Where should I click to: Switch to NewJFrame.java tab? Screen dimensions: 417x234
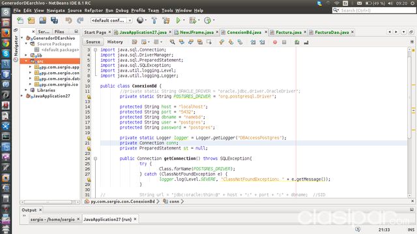coord(197,32)
